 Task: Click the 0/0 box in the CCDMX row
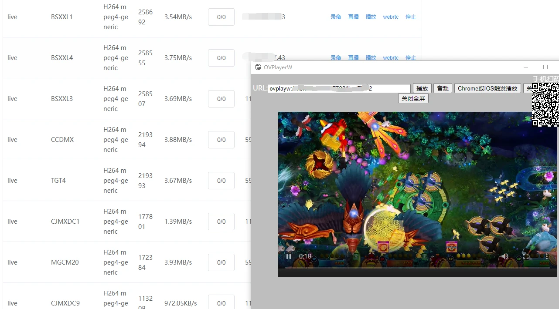pyautogui.click(x=221, y=140)
